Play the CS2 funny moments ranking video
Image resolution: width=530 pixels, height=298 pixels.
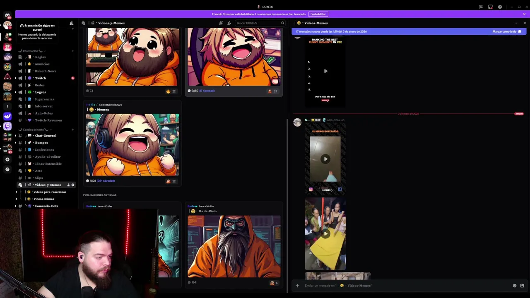(x=325, y=71)
